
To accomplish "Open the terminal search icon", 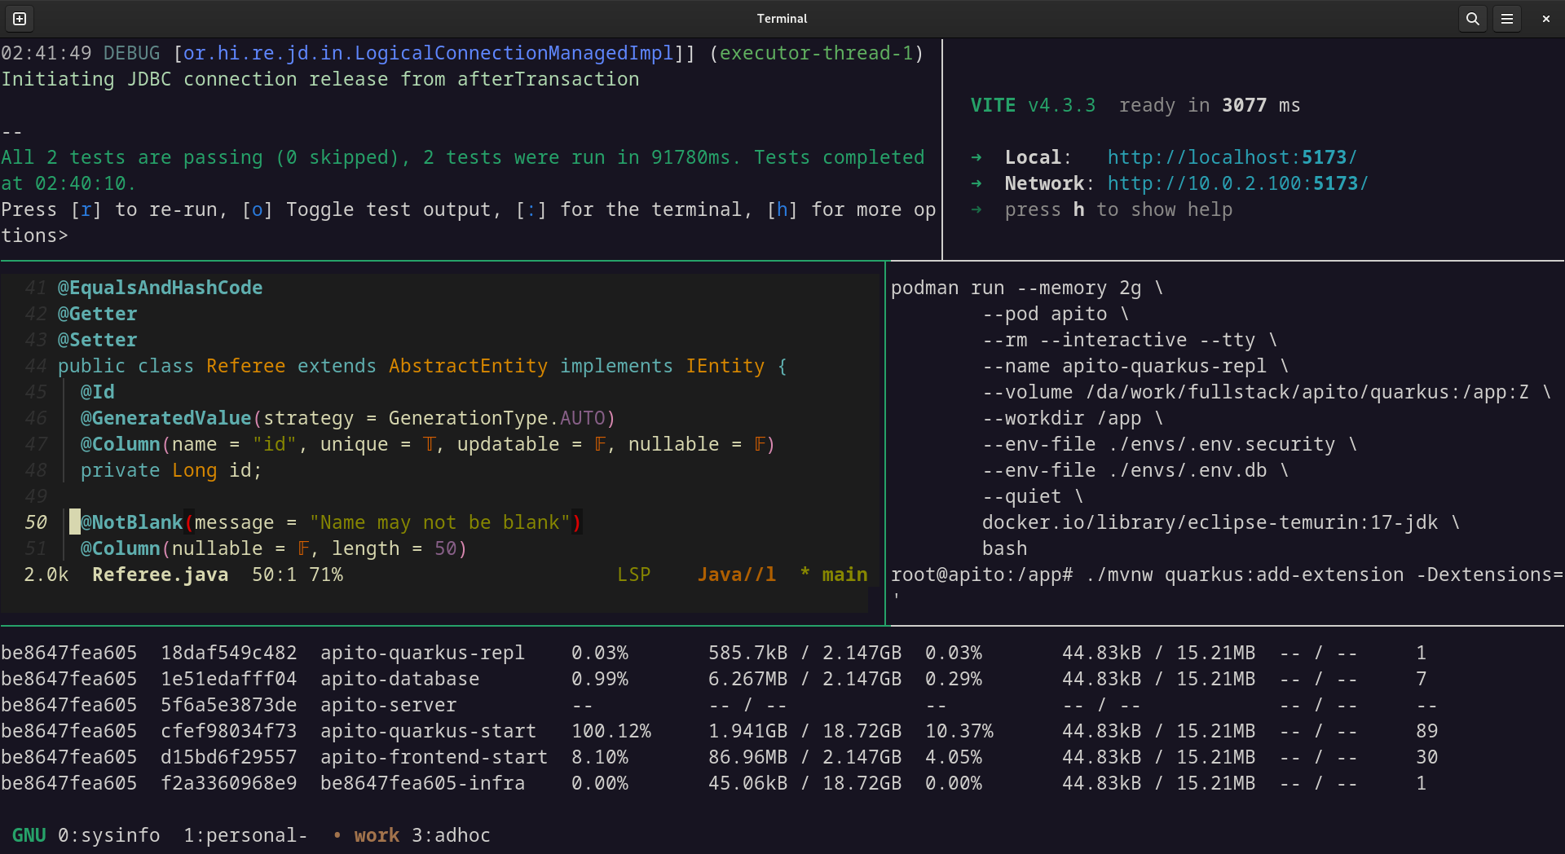I will click(1472, 19).
